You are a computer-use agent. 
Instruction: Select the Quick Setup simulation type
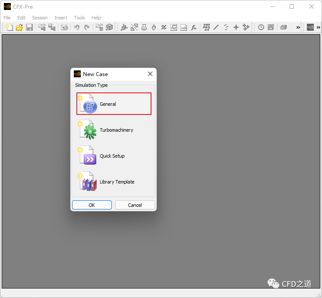tap(114, 156)
